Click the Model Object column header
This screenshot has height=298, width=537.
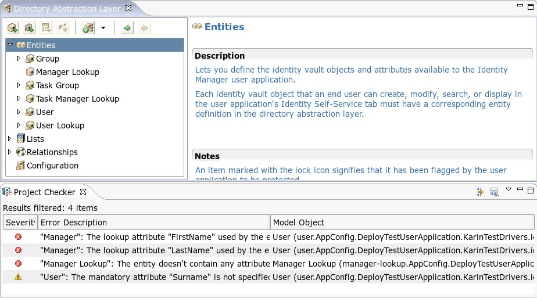[401, 222]
